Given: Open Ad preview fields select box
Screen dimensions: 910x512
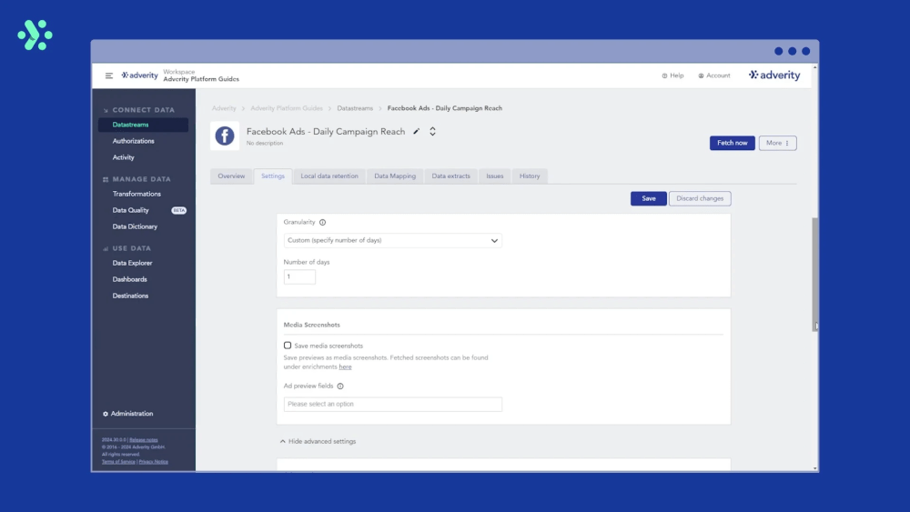Looking at the screenshot, I should [x=393, y=404].
